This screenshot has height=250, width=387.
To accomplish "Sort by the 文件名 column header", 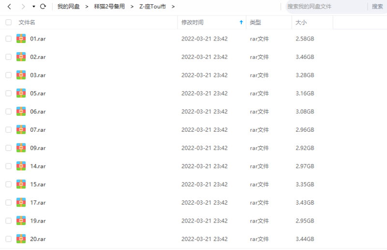I will [27, 22].
